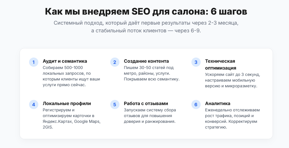
Task: Click the description 'Пишем 30-50 статей'
Action: pyautogui.click(x=151, y=73)
